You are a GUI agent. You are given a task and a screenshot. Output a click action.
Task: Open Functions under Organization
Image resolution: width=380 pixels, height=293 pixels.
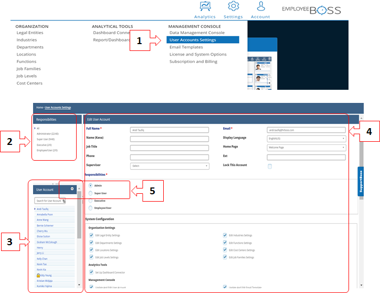point(26,61)
